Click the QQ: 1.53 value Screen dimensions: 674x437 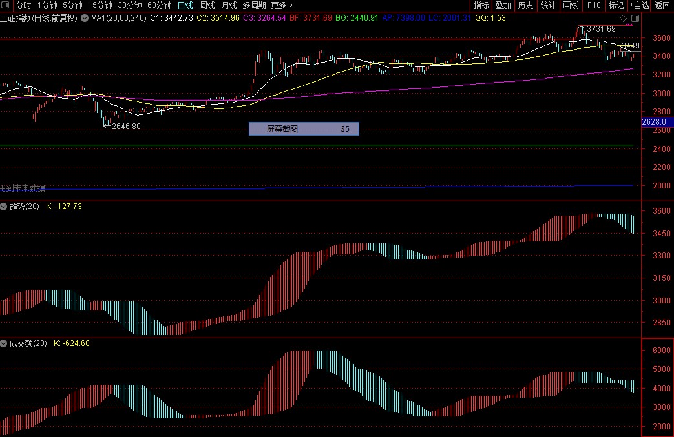pyautogui.click(x=490, y=18)
